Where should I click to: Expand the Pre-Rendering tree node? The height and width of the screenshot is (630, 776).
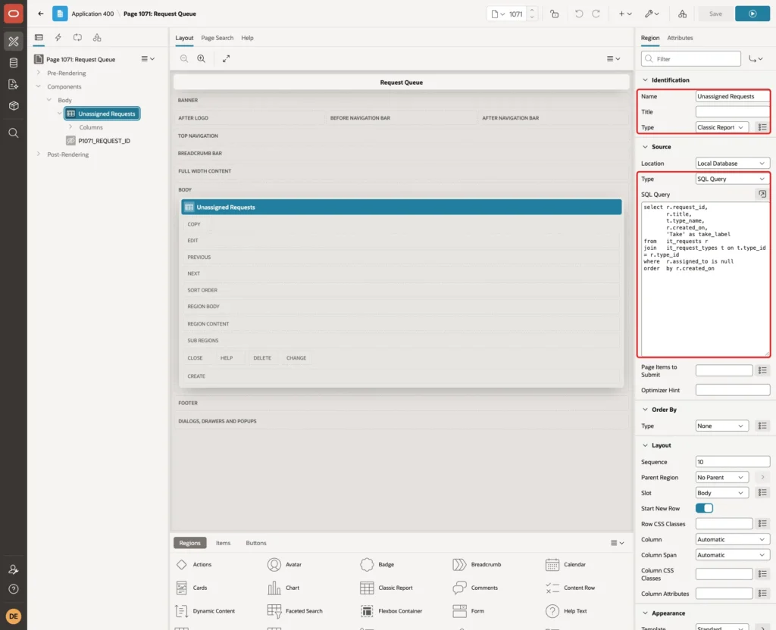[38, 73]
